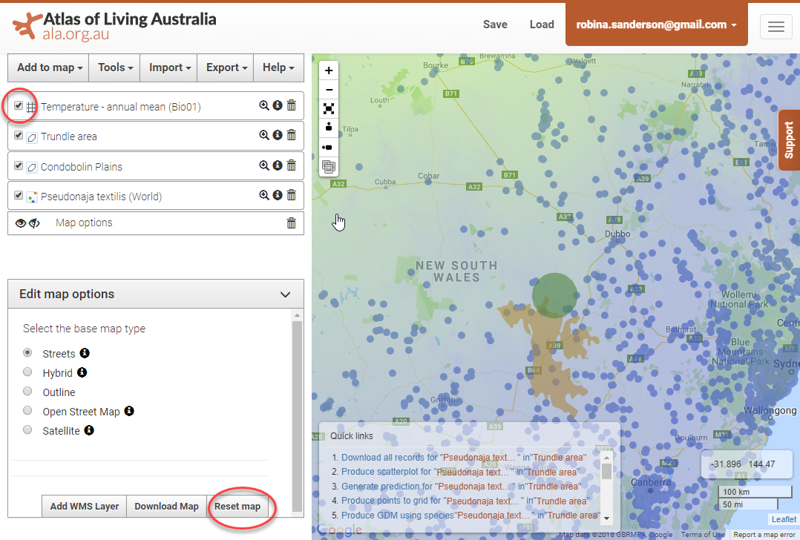Select Hybrid base map radio

click(27, 372)
